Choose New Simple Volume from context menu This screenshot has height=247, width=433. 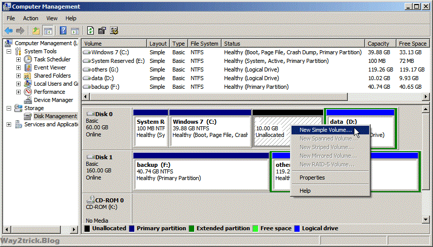coord(330,130)
